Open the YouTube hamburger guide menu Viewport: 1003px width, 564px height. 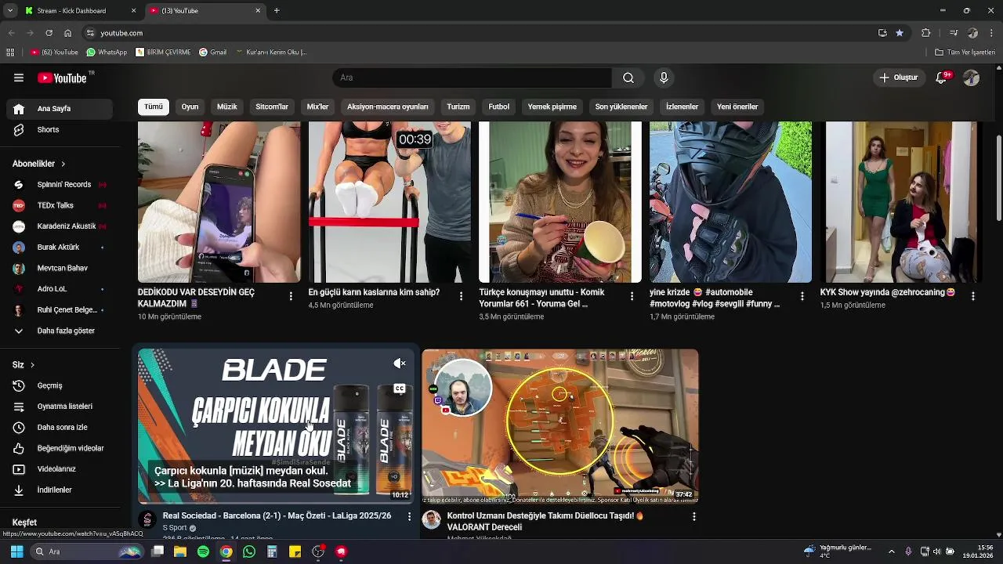tap(19, 78)
